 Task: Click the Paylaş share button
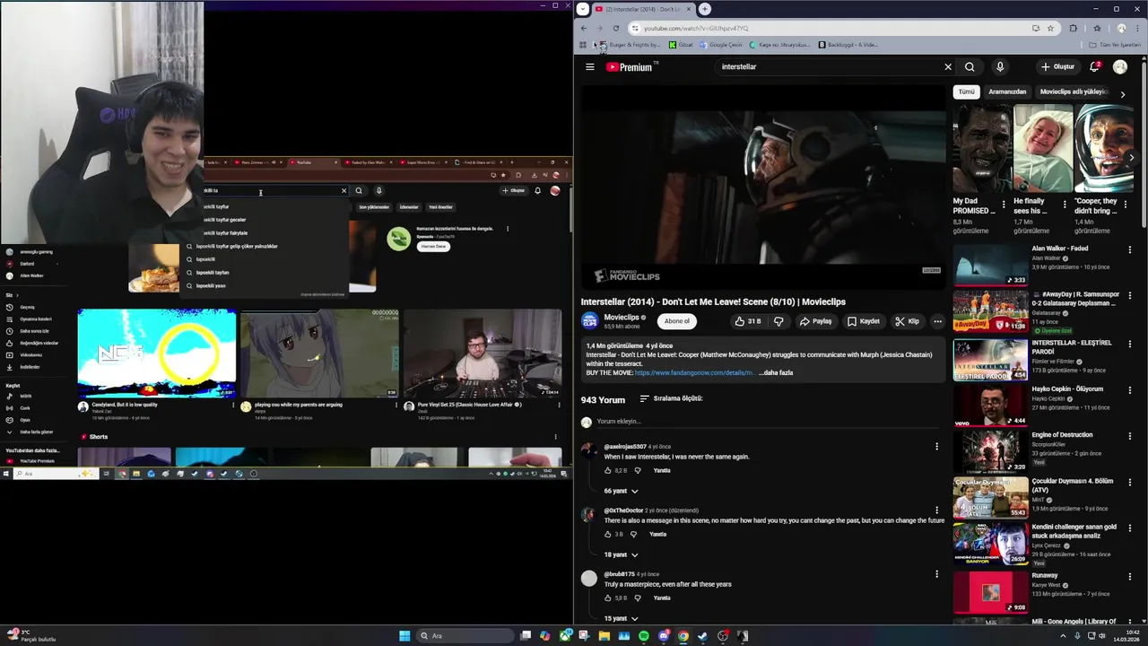815,321
